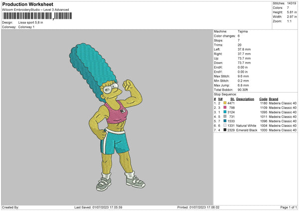Click the 'EndY:' label
299x211 pixels.
point(218,72)
